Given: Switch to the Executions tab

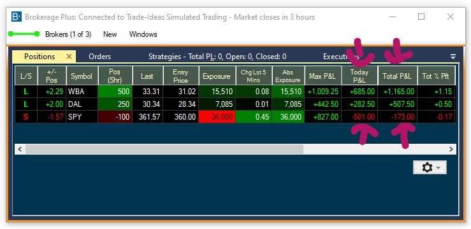Looking at the screenshot, I should tap(341, 57).
